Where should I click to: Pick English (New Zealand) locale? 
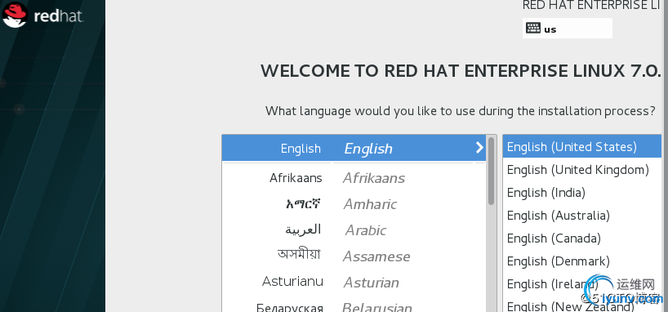click(x=582, y=305)
